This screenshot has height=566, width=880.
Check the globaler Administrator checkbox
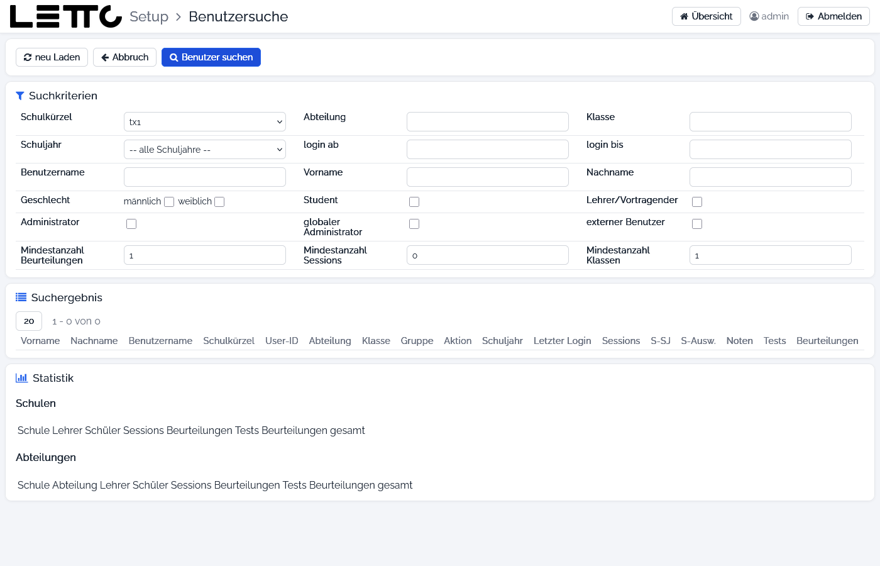click(414, 224)
